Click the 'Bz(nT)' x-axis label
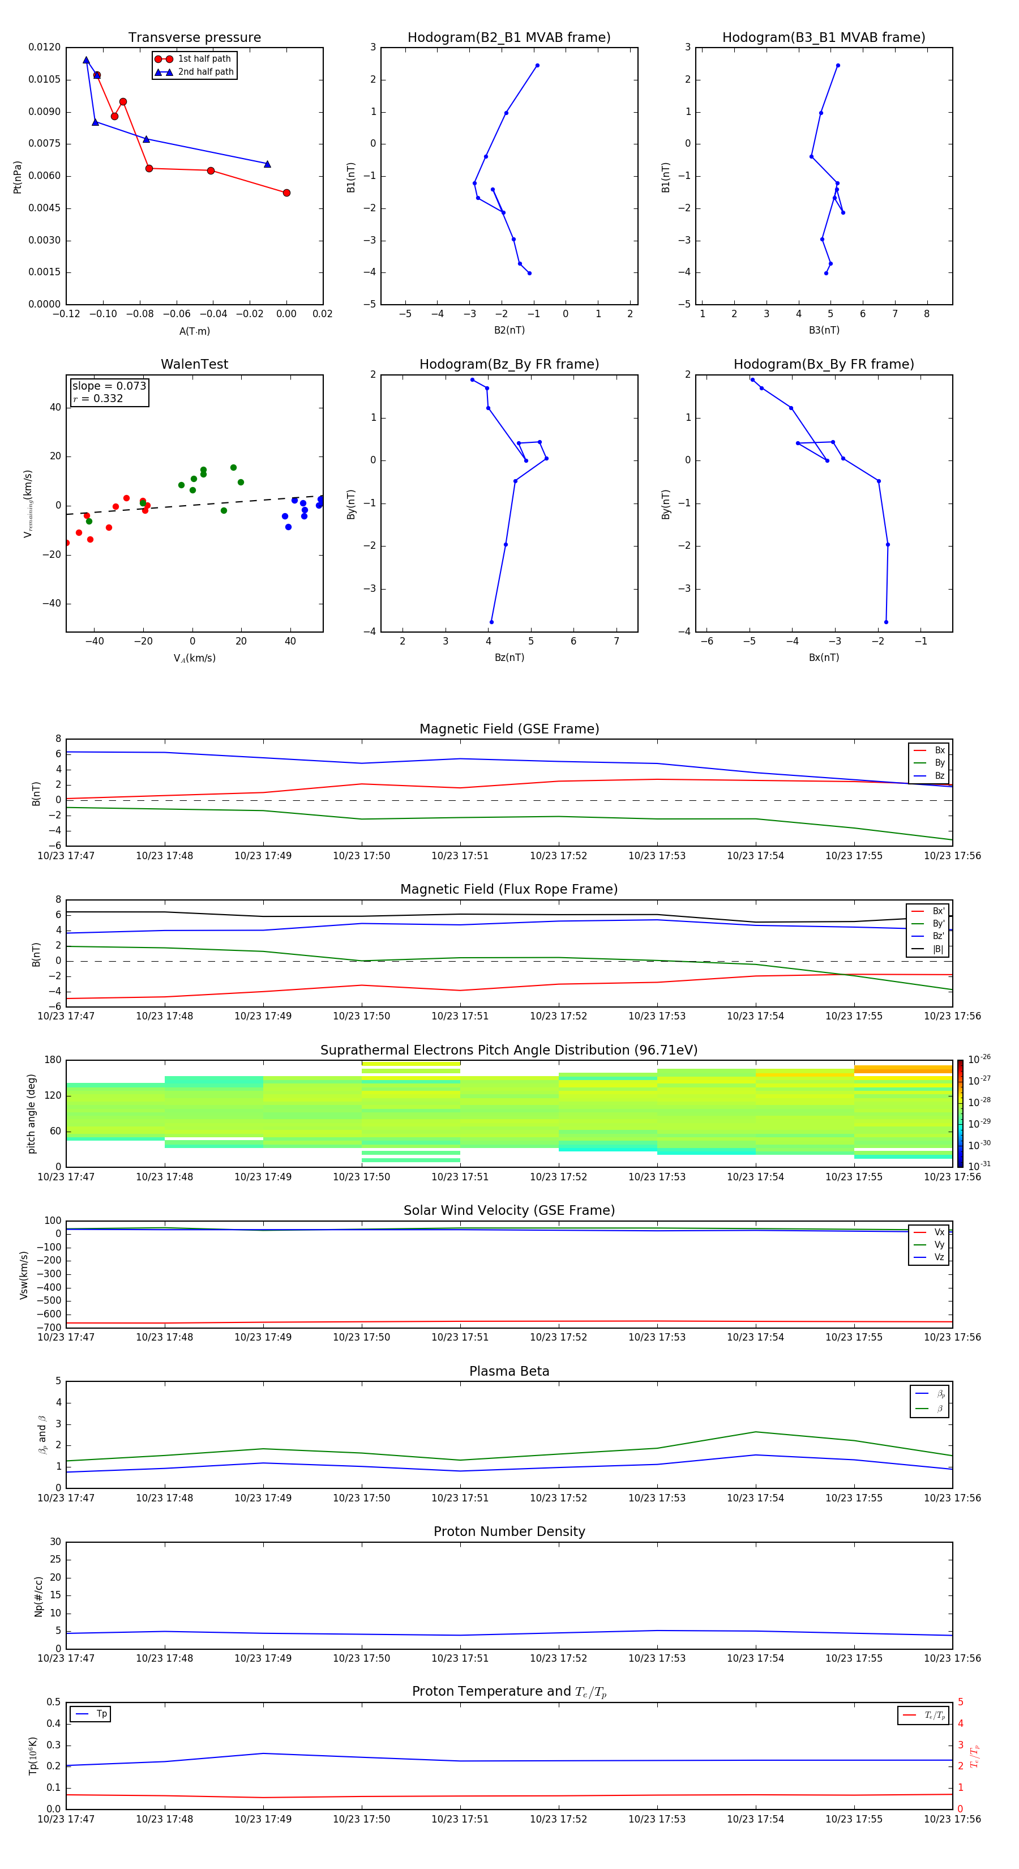The image size is (1019, 1869). click(509, 658)
